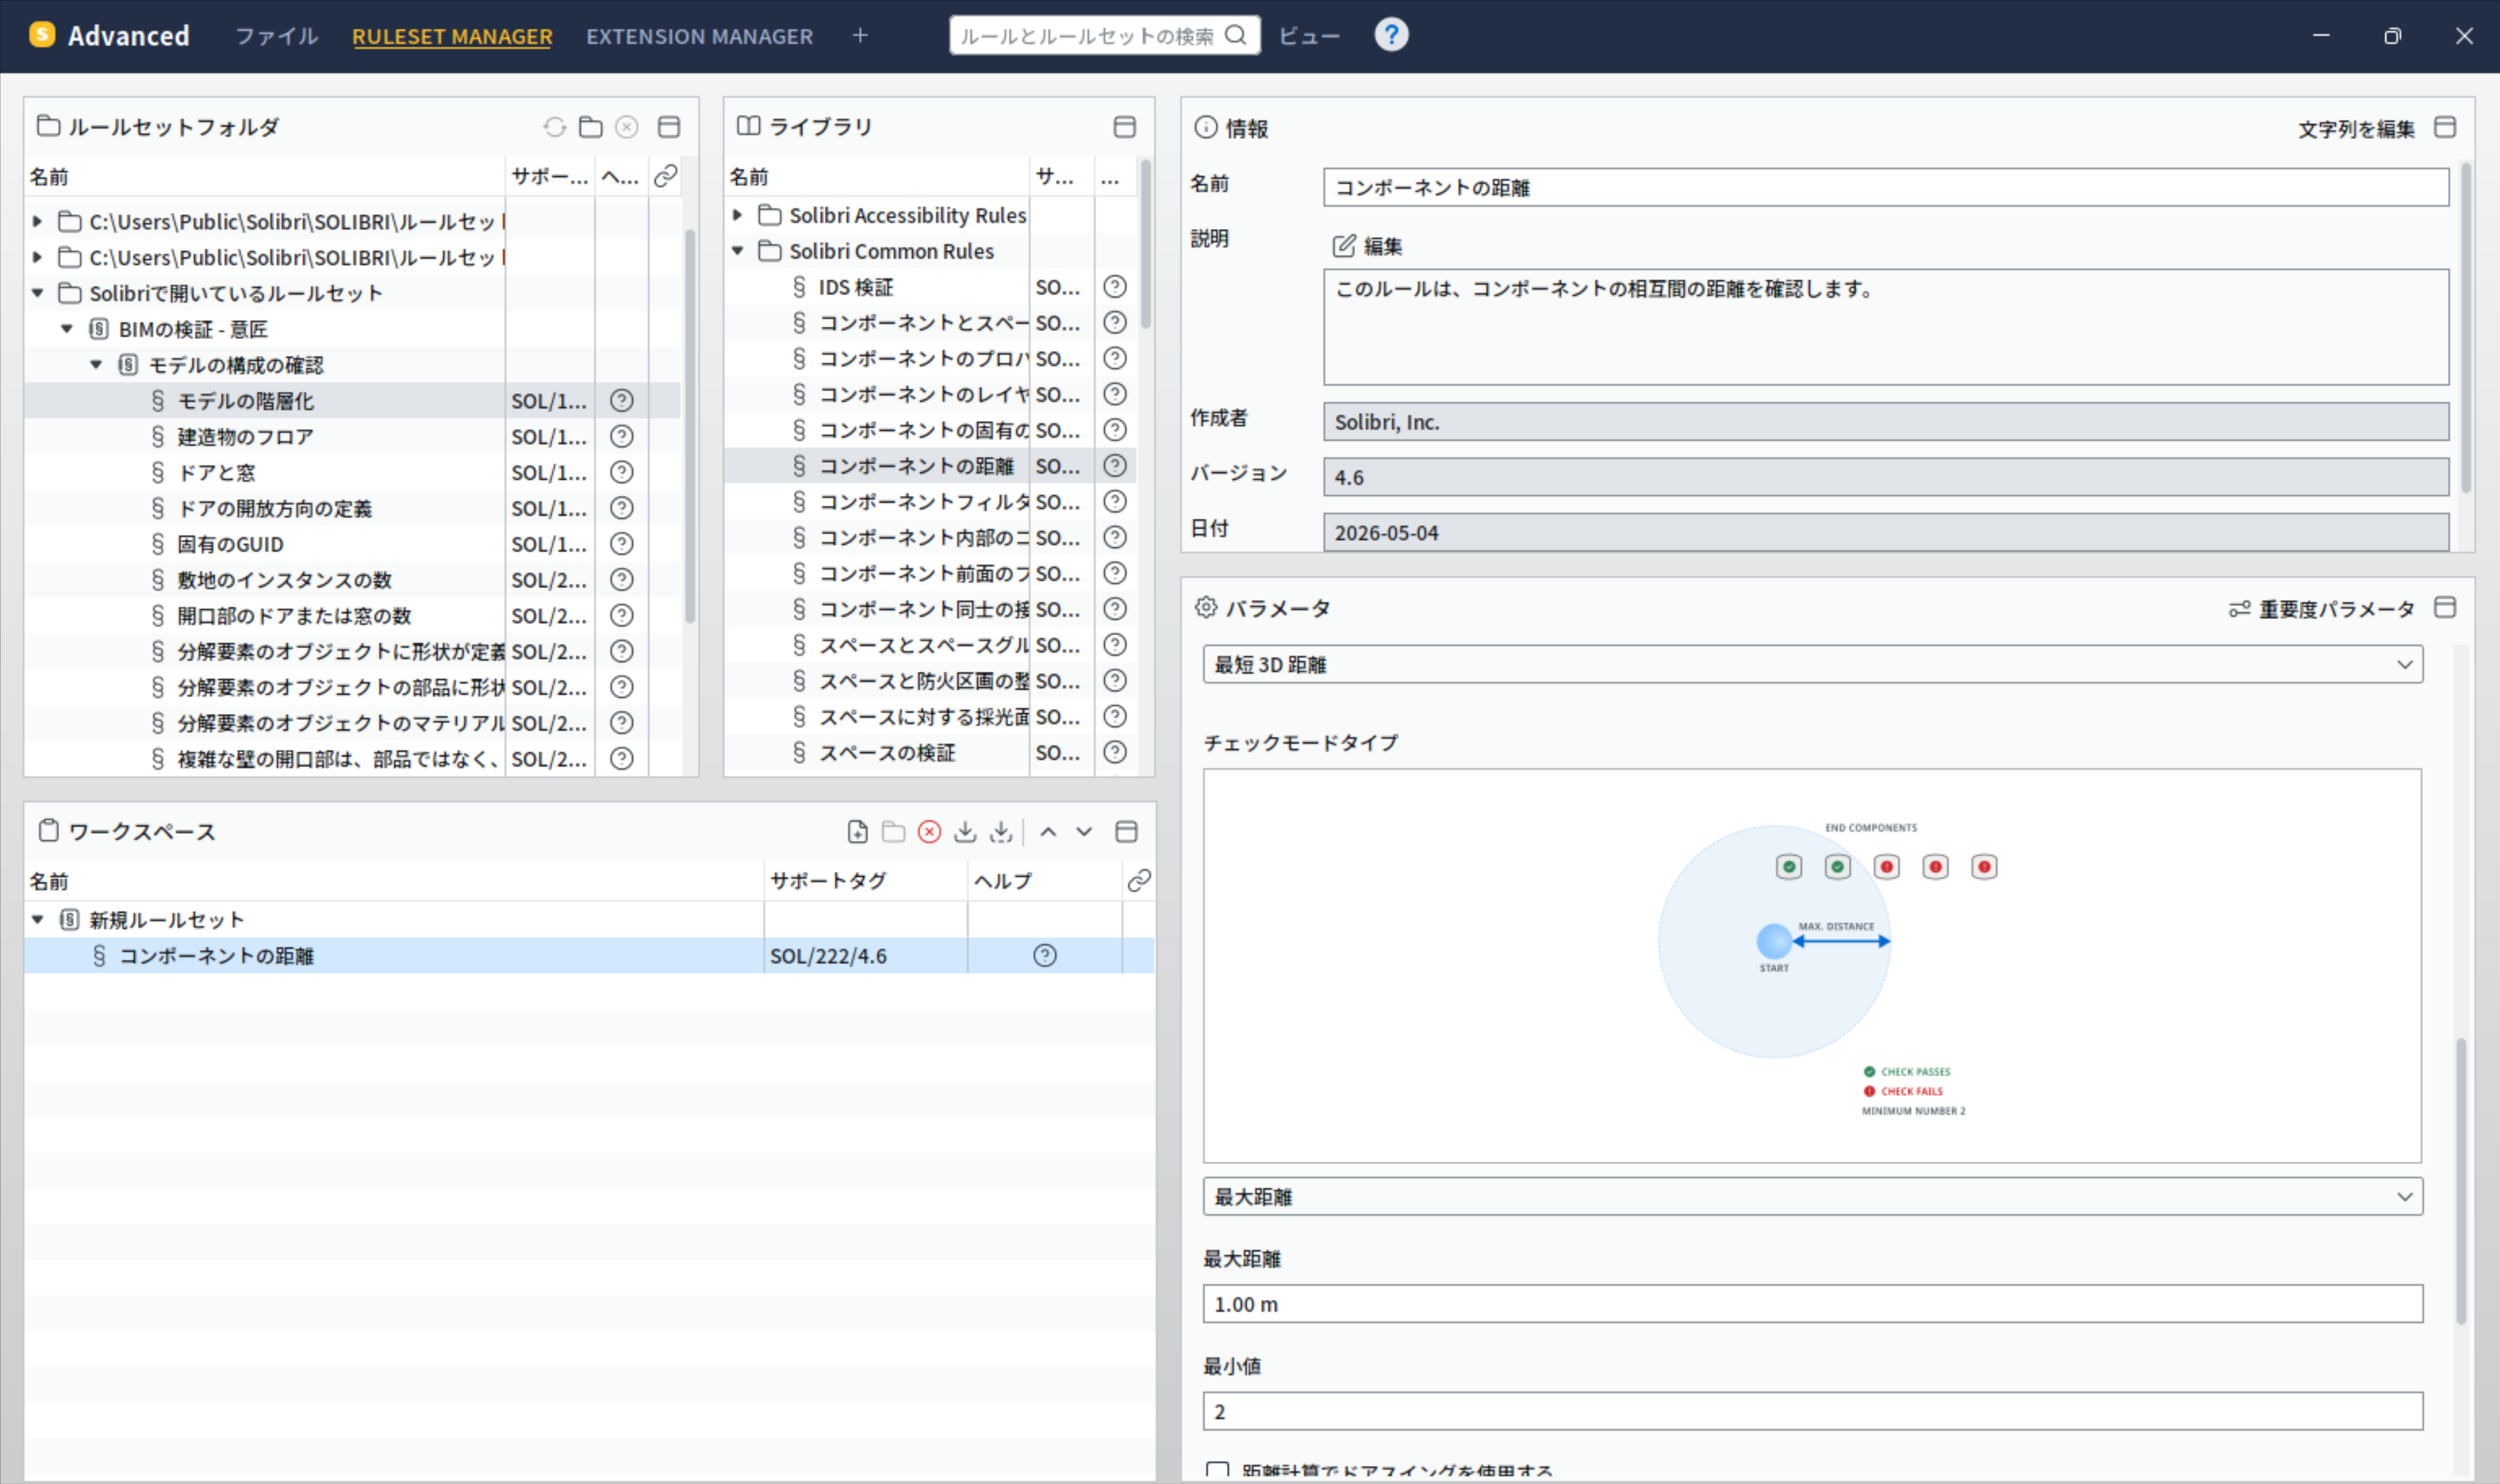Open help for スペースの検証 library rule
The width and height of the screenshot is (2500, 1484).
click(x=1115, y=752)
